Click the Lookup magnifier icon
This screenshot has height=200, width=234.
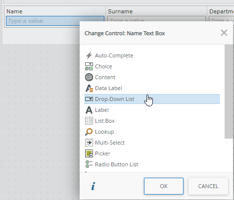89,132
